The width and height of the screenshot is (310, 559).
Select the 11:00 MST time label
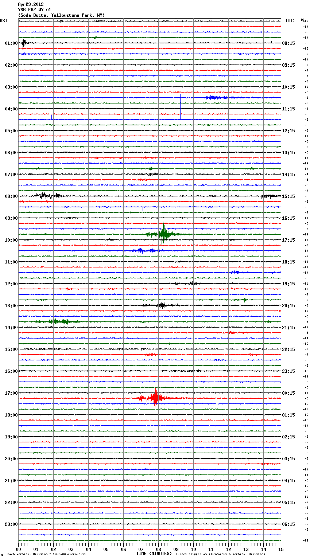coord(11,262)
